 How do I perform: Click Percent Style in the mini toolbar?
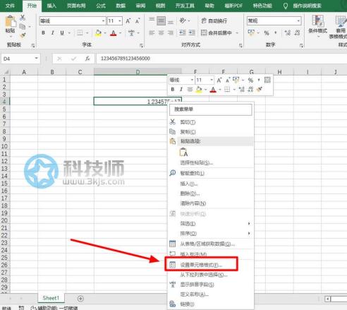point(250,81)
